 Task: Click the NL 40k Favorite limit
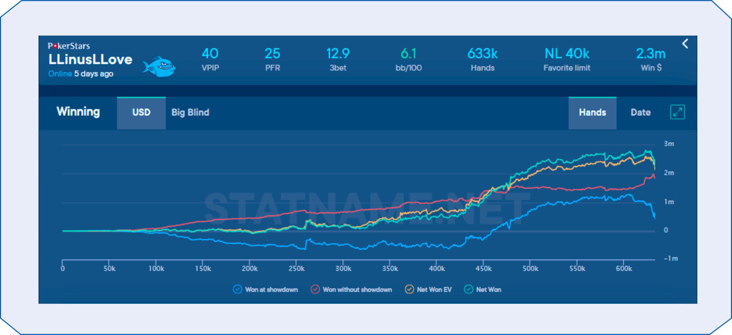566,59
